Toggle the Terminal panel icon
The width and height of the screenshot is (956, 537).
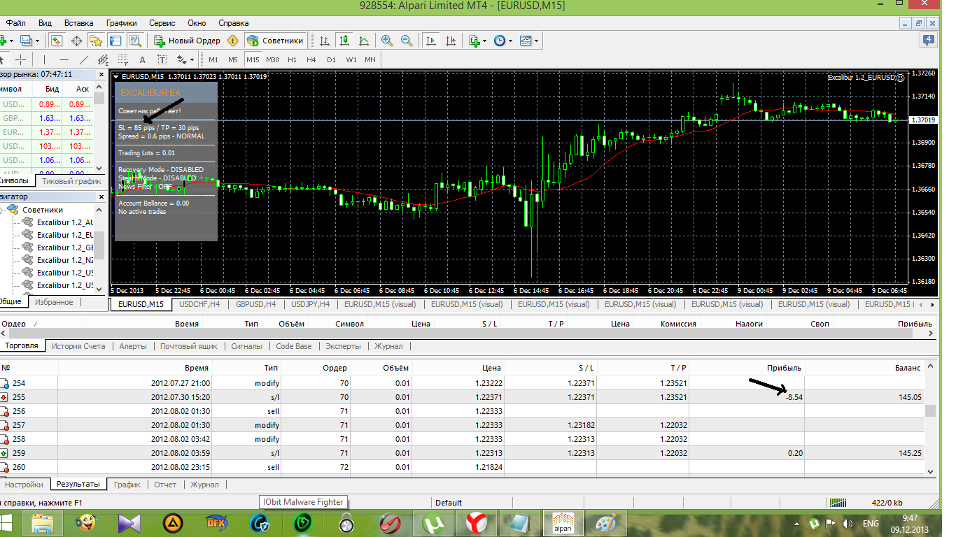(115, 41)
